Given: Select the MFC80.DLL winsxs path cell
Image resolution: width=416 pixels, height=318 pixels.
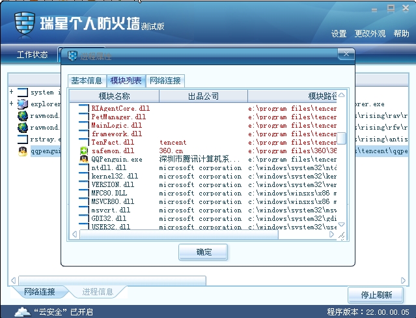Looking at the screenshot, I should pyautogui.click(x=292, y=193).
